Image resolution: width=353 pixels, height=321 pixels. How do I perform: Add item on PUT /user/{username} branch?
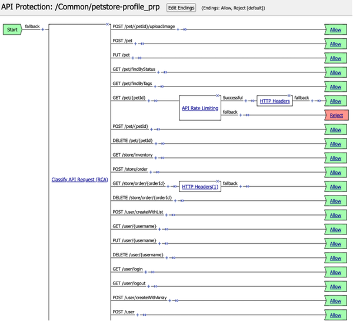point(159,243)
